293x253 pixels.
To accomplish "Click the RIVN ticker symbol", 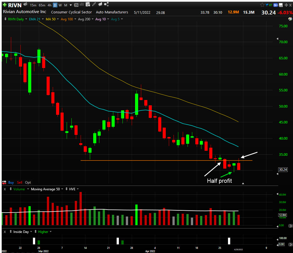I will coord(15,5).
